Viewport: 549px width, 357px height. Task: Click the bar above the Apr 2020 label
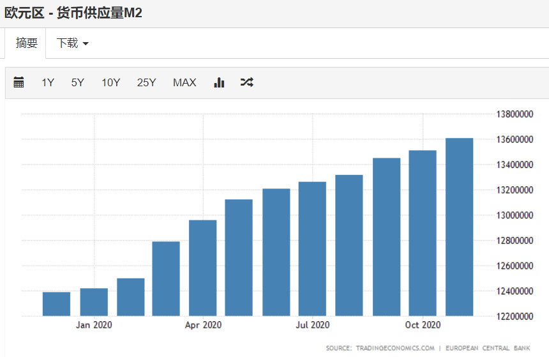pos(203,268)
